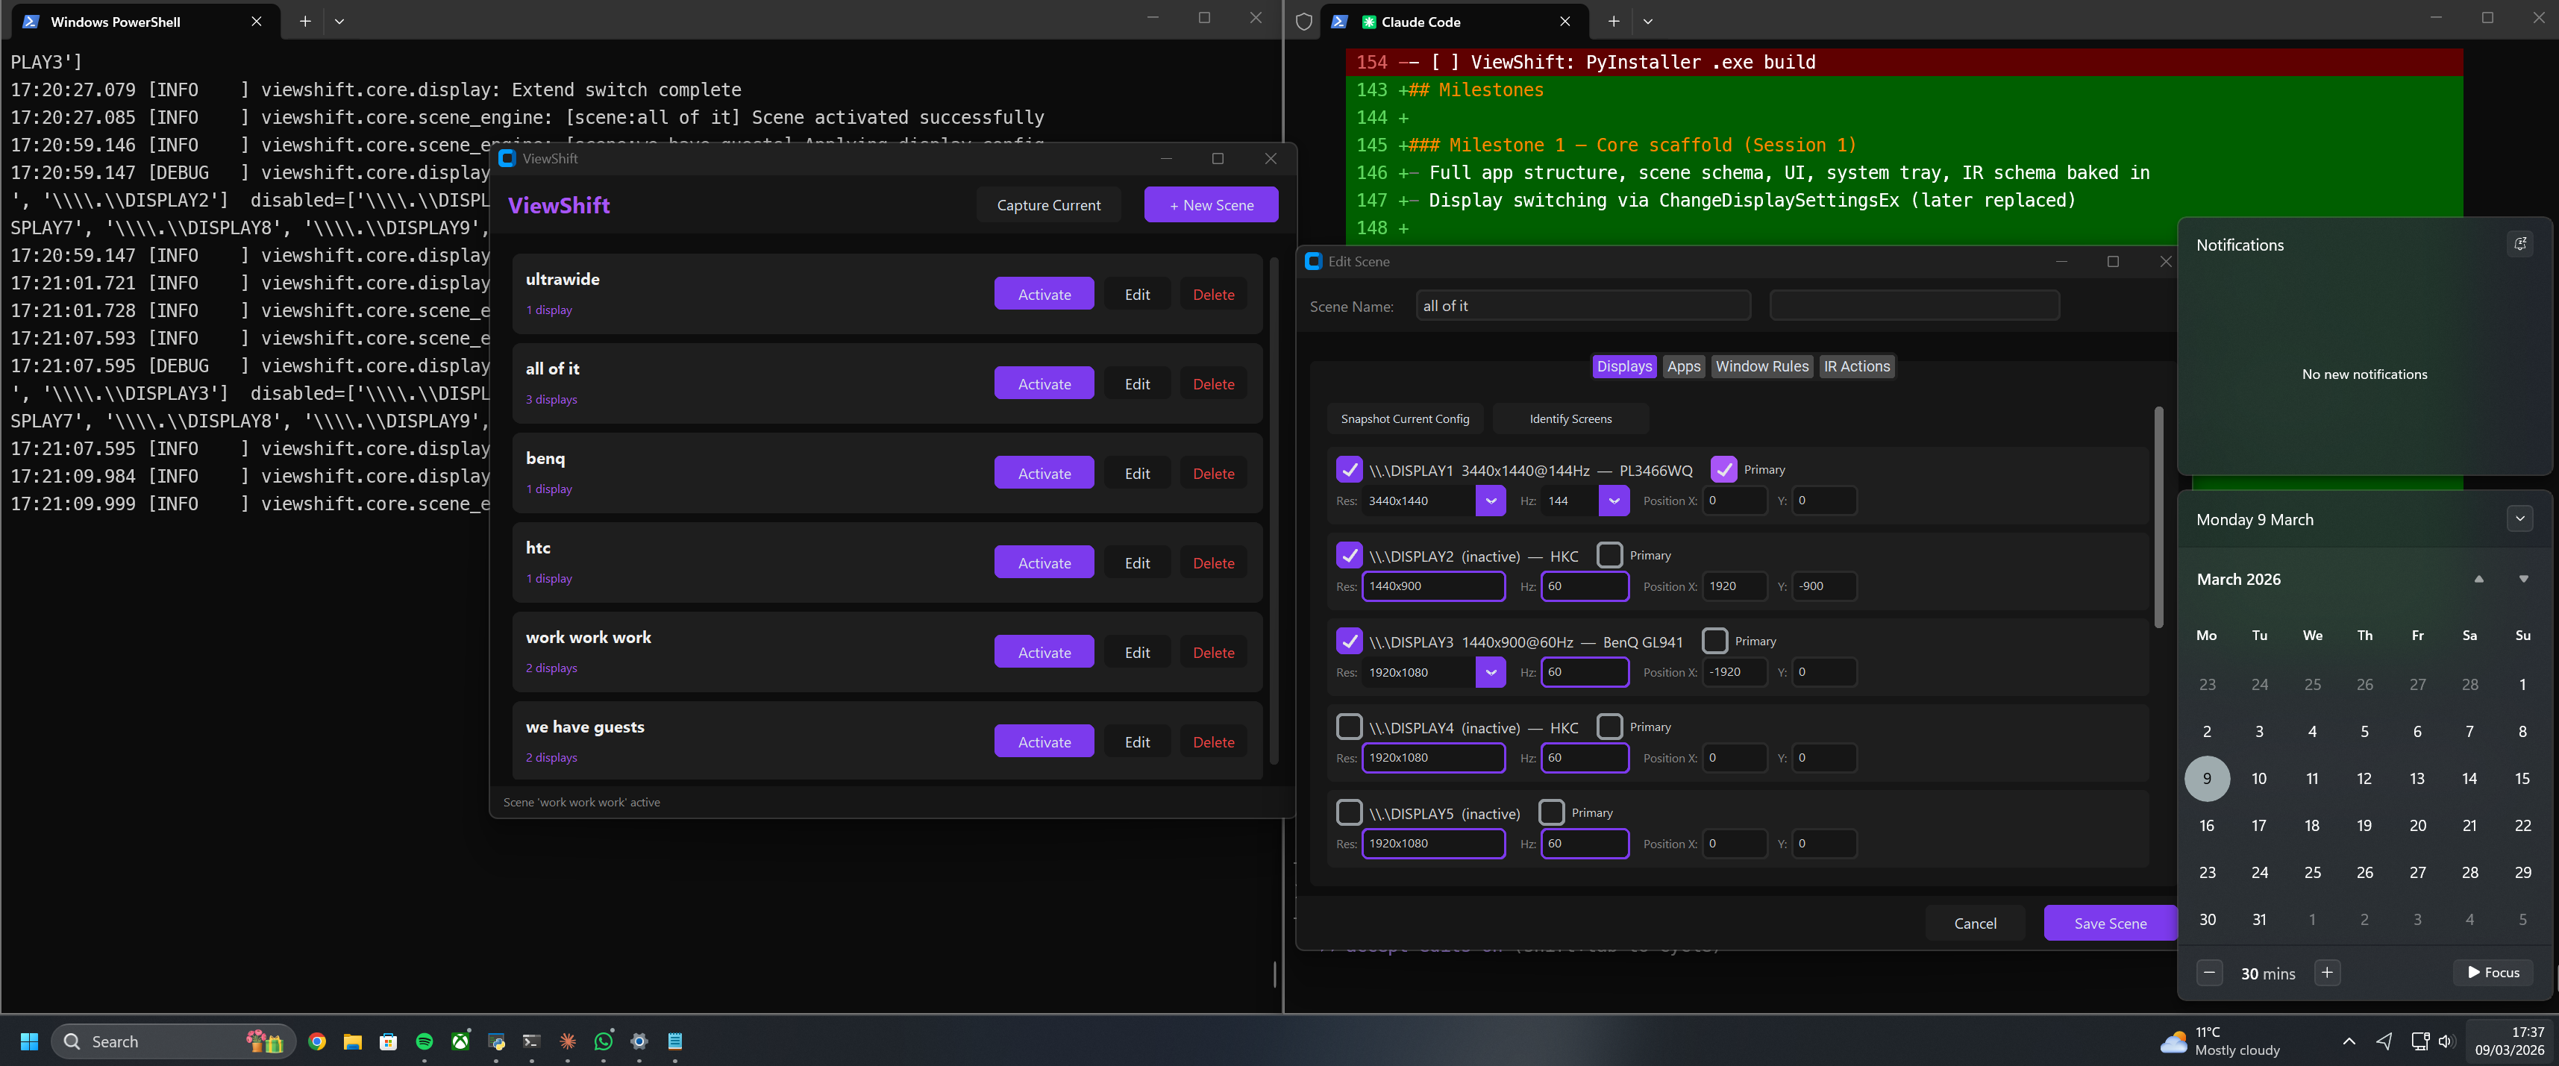This screenshot has width=2559, height=1066.
Task: Go to previous month in calendar
Action: coord(2478,579)
